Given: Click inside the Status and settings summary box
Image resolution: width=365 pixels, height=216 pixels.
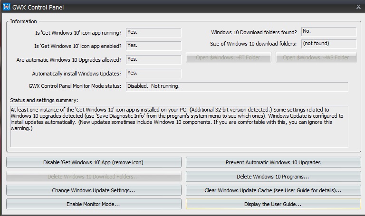Looking at the screenshot, I should pos(179,126).
